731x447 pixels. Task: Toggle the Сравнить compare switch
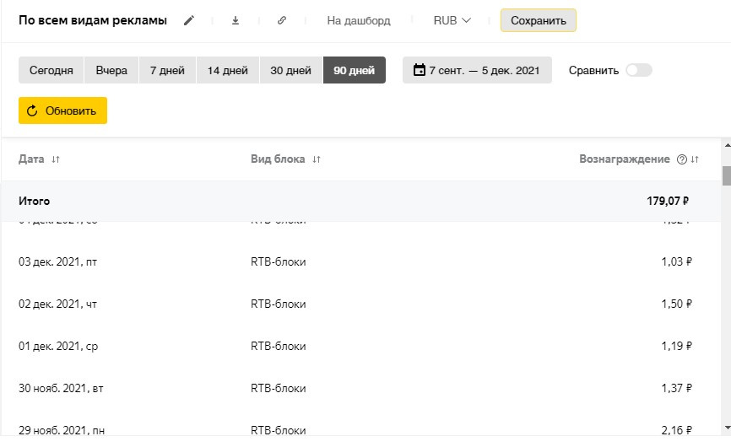638,71
